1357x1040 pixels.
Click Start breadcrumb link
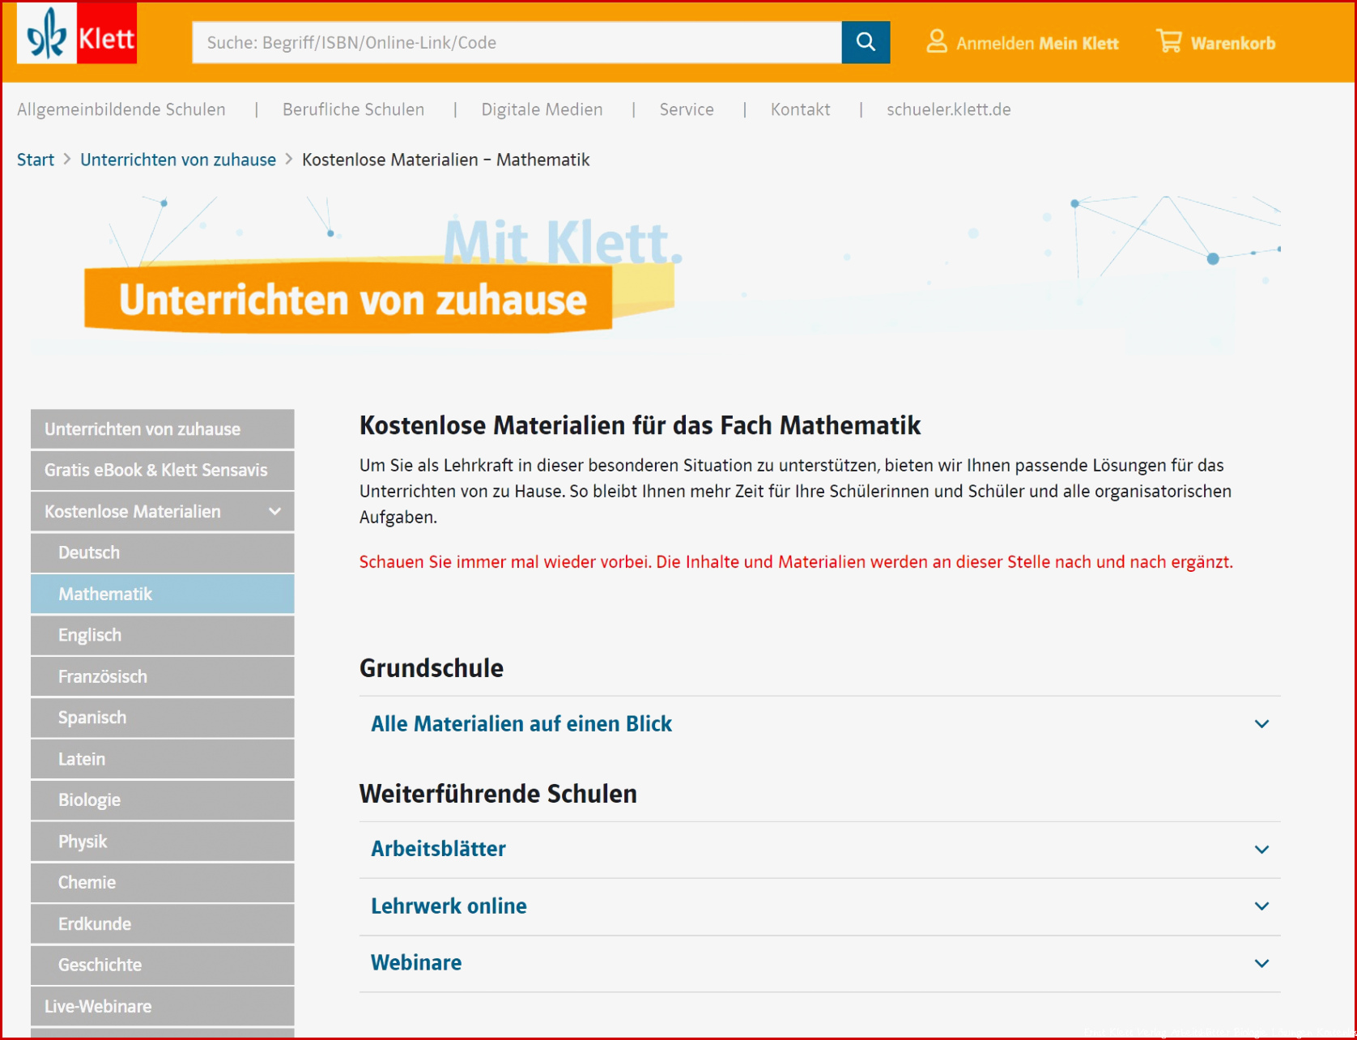(36, 160)
